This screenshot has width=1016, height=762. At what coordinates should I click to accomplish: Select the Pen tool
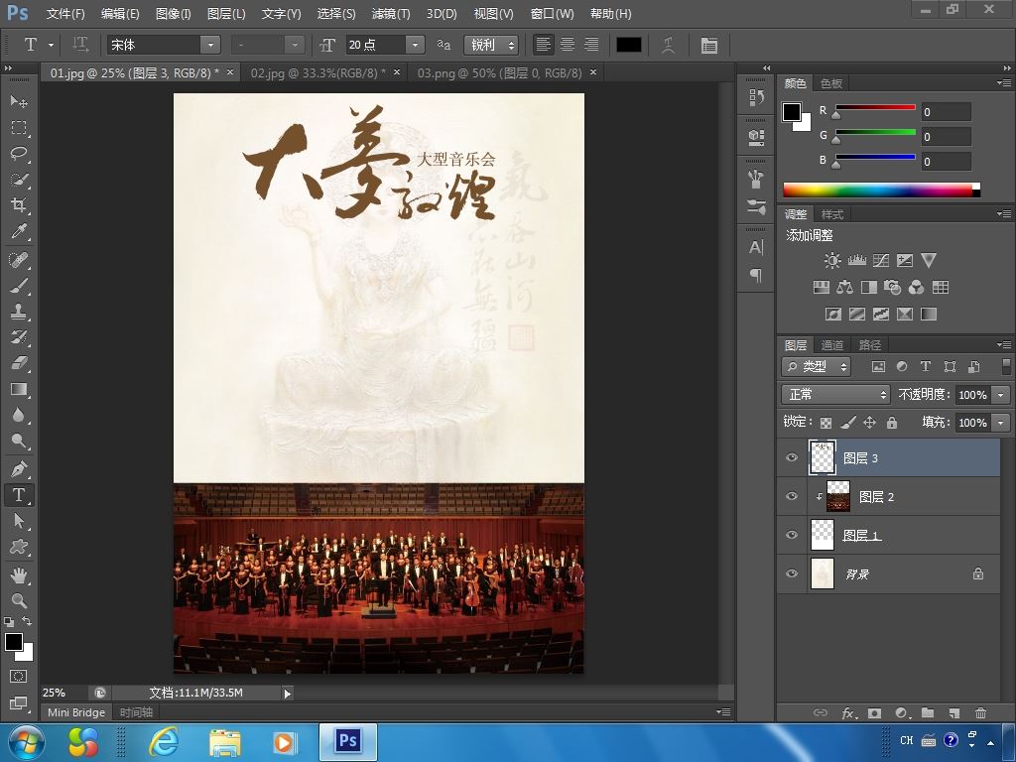pyautogui.click(x=19, y=468)
